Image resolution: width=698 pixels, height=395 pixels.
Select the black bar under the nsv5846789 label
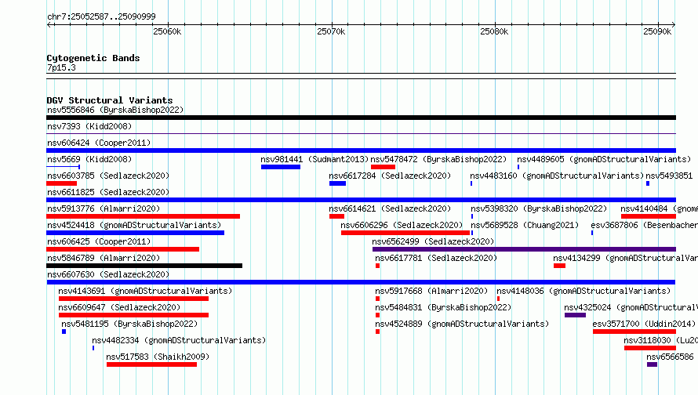(144, 266)
